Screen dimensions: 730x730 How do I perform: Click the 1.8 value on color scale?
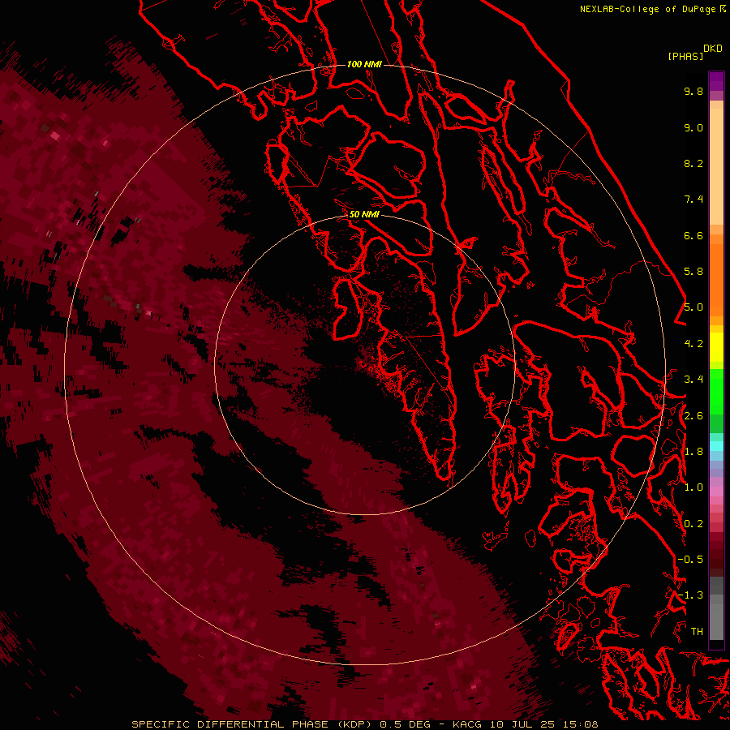click(x=693, y=452)
